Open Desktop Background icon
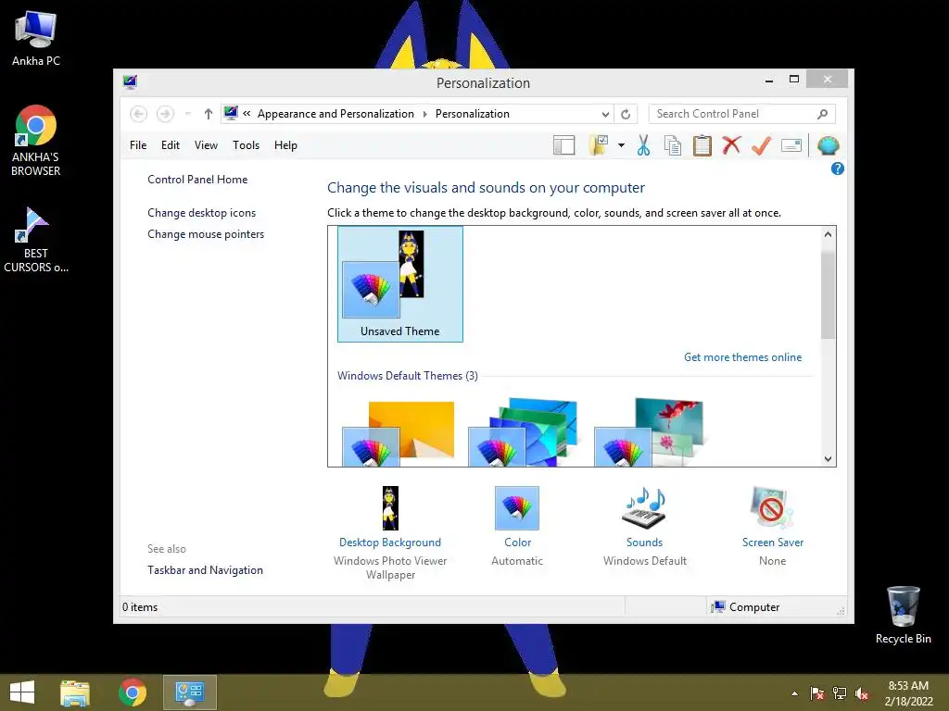The width and height of the screenshot is (949, 711). click(x=390, y=508)
